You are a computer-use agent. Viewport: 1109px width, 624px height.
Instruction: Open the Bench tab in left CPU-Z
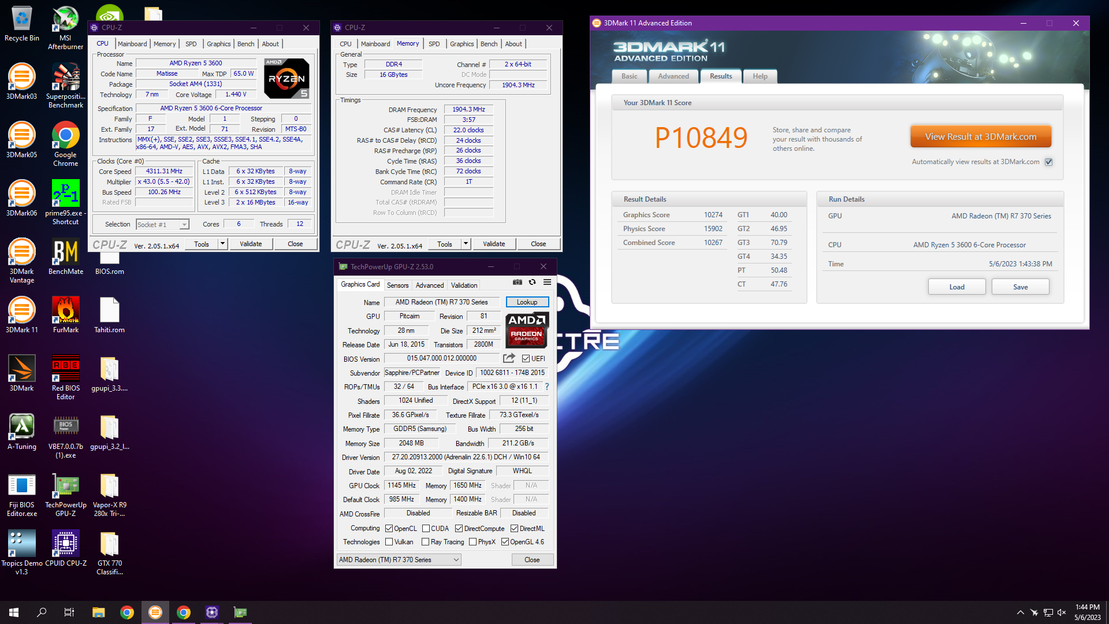point(245,44)
